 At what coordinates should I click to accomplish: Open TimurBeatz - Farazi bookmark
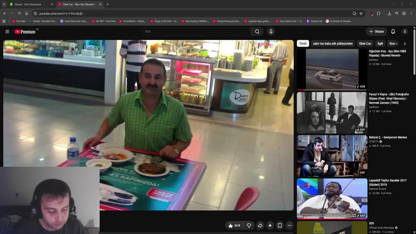132,21
